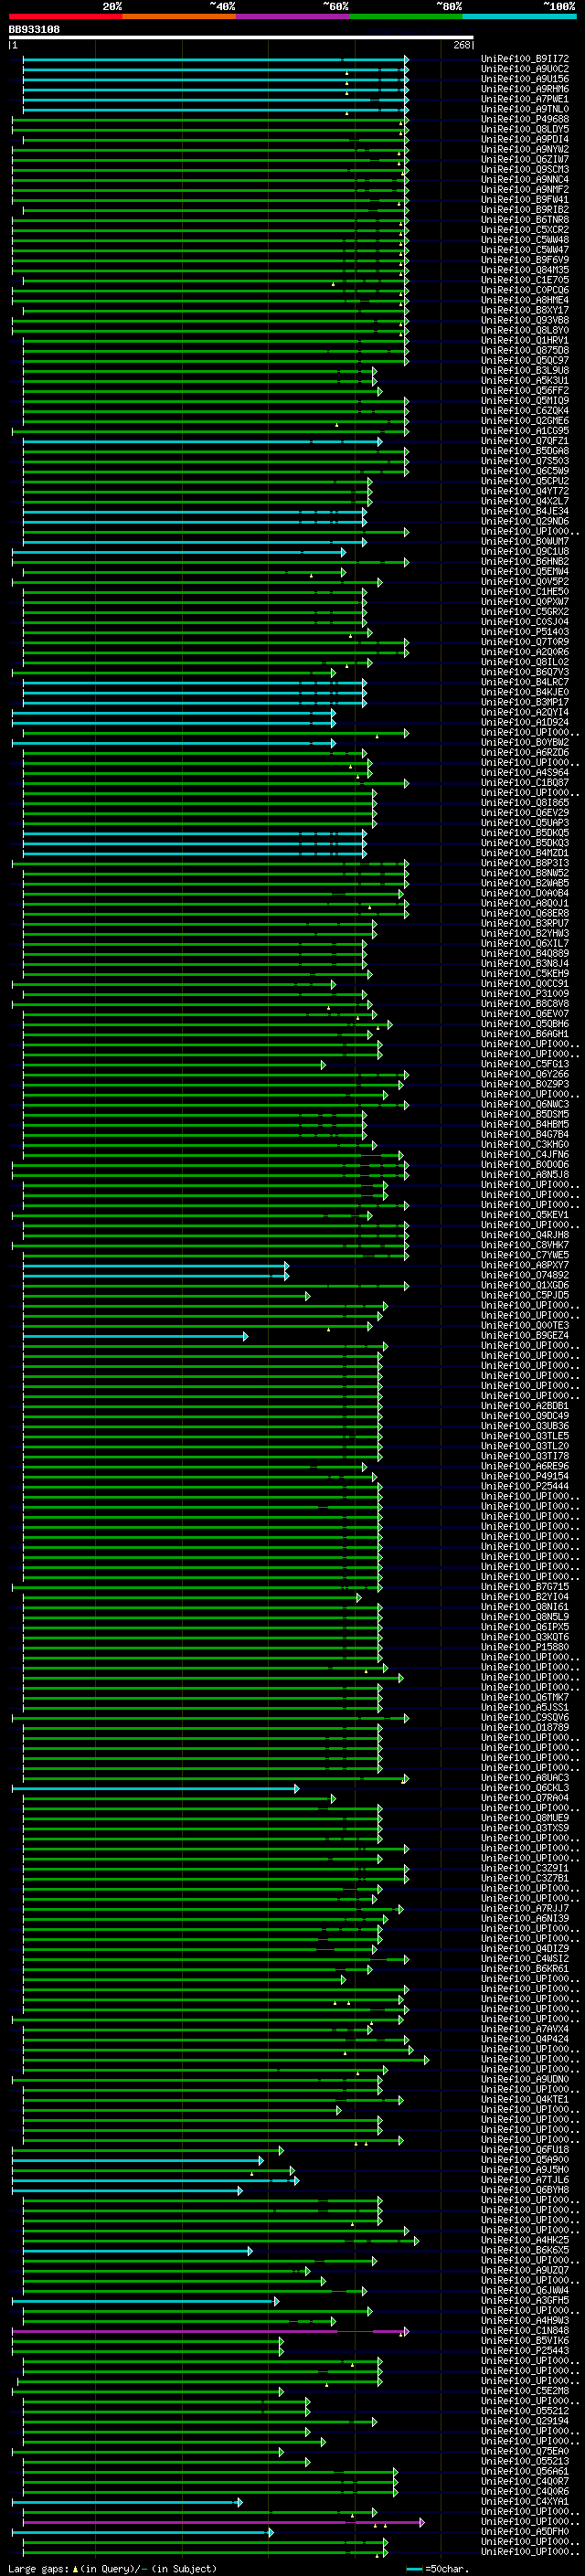Select the white BB933108 query sequence bar
The width and height of the screenshot is (585, 2576).
pyautogui.click(x=241, y=37)
